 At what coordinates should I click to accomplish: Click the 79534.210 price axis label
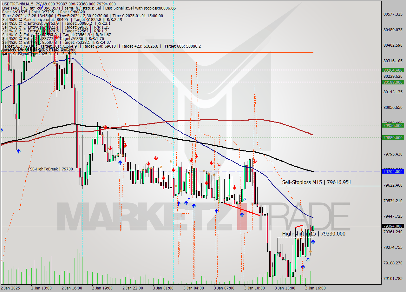click(393, 201)
